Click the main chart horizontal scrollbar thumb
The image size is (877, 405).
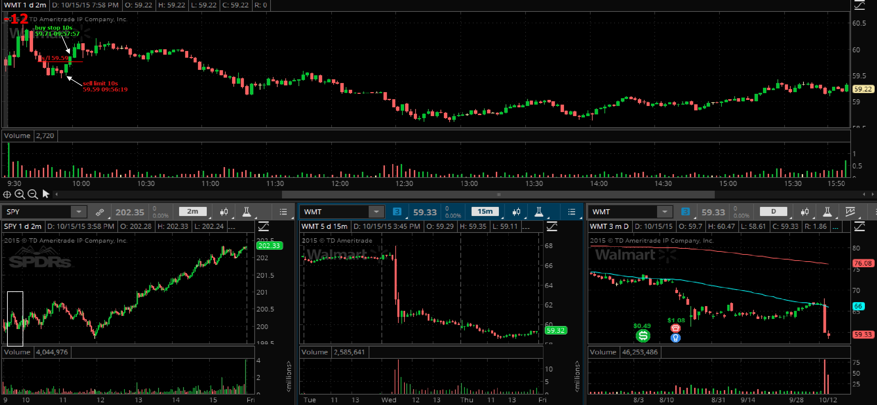(x=498, y=194)
